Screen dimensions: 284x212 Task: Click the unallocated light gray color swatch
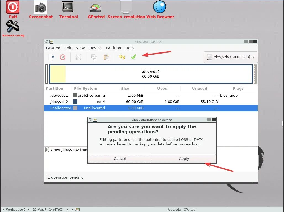75,108
